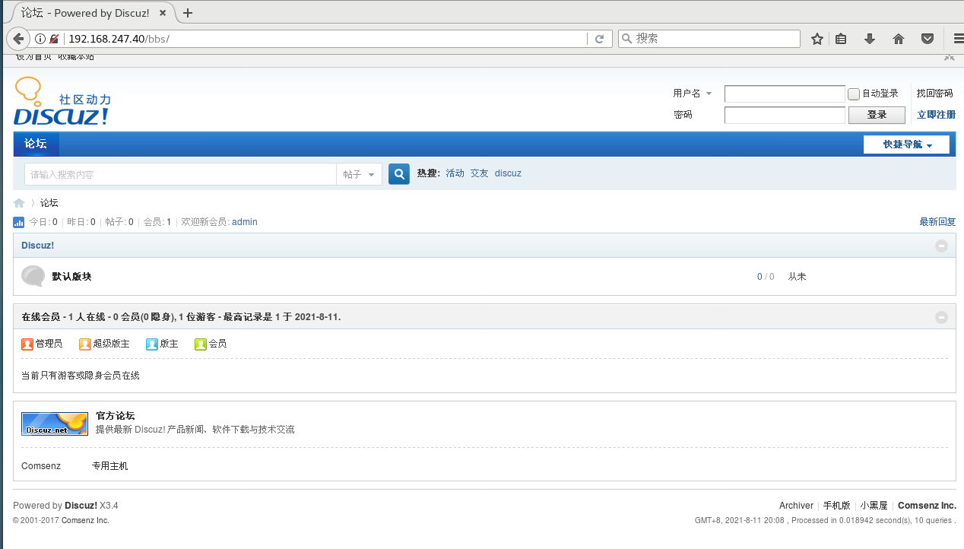The height and width of the screenshot is (549, 964).
Task: Open the 官方论坛 link
Action: point(115,416)
